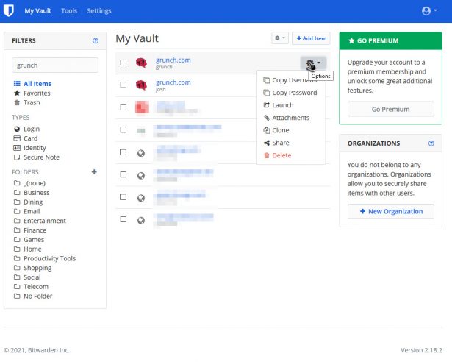Tick the fifth vault item checkbox
This screenshot has height=362, width=452.
pyautogui.click(x=123, y=152)
